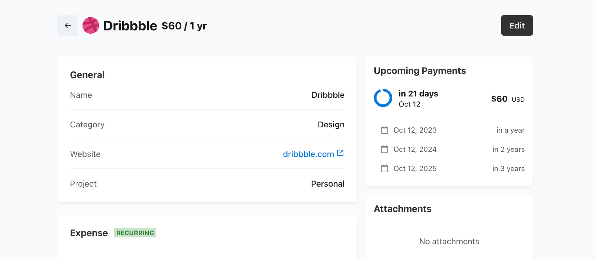This screenshot has width=596, height=259.
Task: Click the Name field label
Action: pyautogui.click(x=81, y=95)
